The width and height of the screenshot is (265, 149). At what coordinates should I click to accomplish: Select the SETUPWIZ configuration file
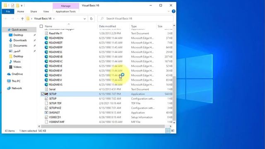55,108
